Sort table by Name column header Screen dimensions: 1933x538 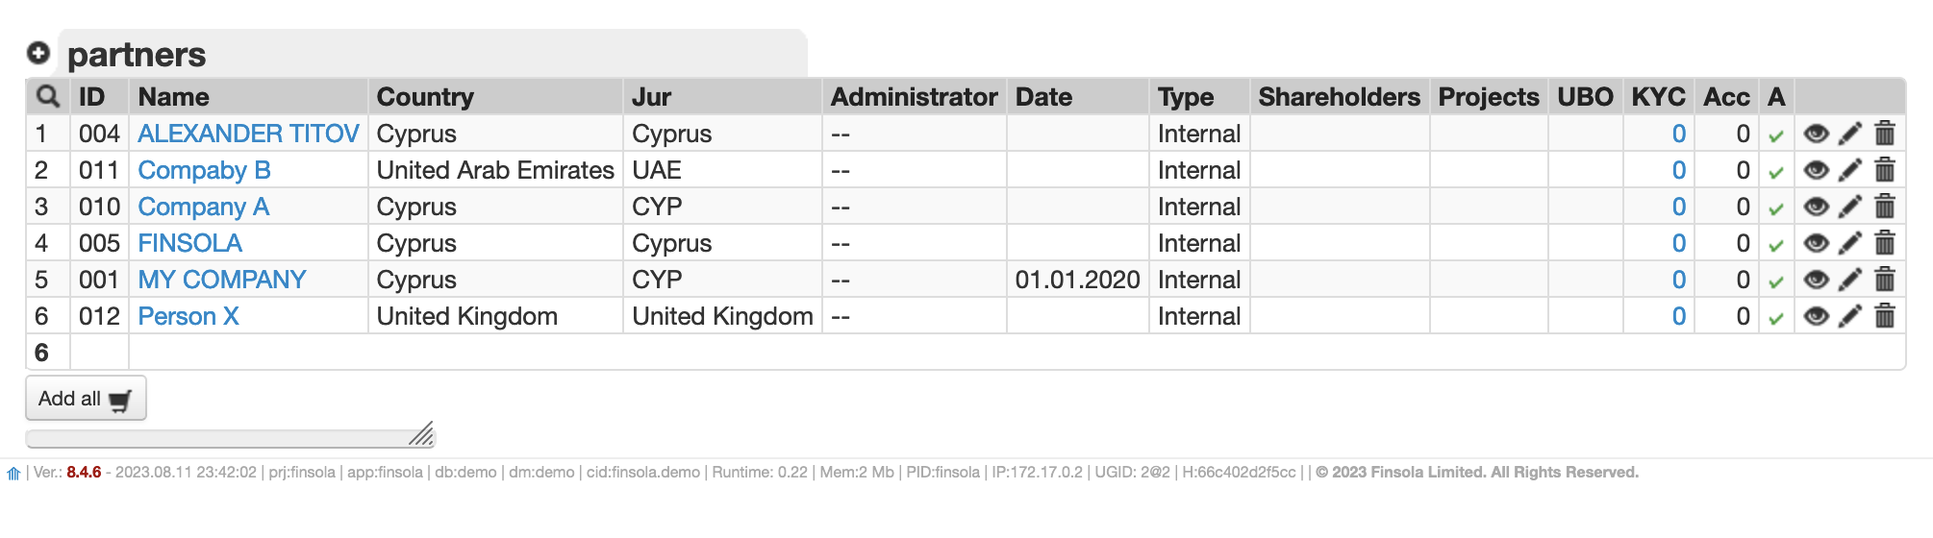(174, 97)
